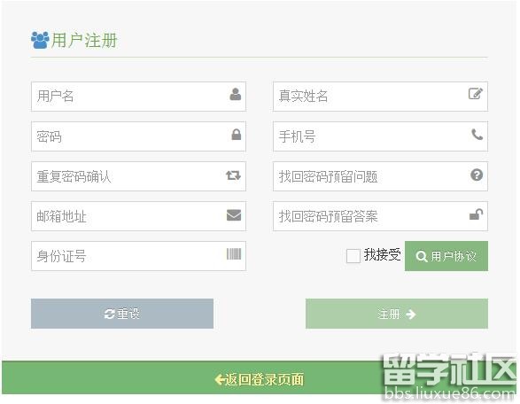This screenshot has width=520, height=404.
Task: Focus the 找回密码预留问题 input field
Action: 380,176
